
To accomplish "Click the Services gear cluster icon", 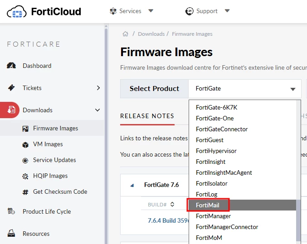I will point(113,11).
